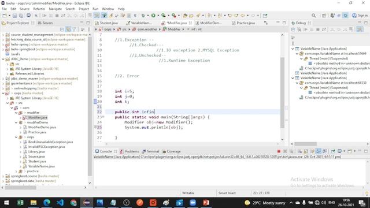Expand the springboot.course project
The width and height of the screenshot is (370, 208).
[x=3, y=176]
